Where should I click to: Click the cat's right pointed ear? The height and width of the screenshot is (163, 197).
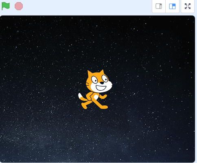pos(102,72)
